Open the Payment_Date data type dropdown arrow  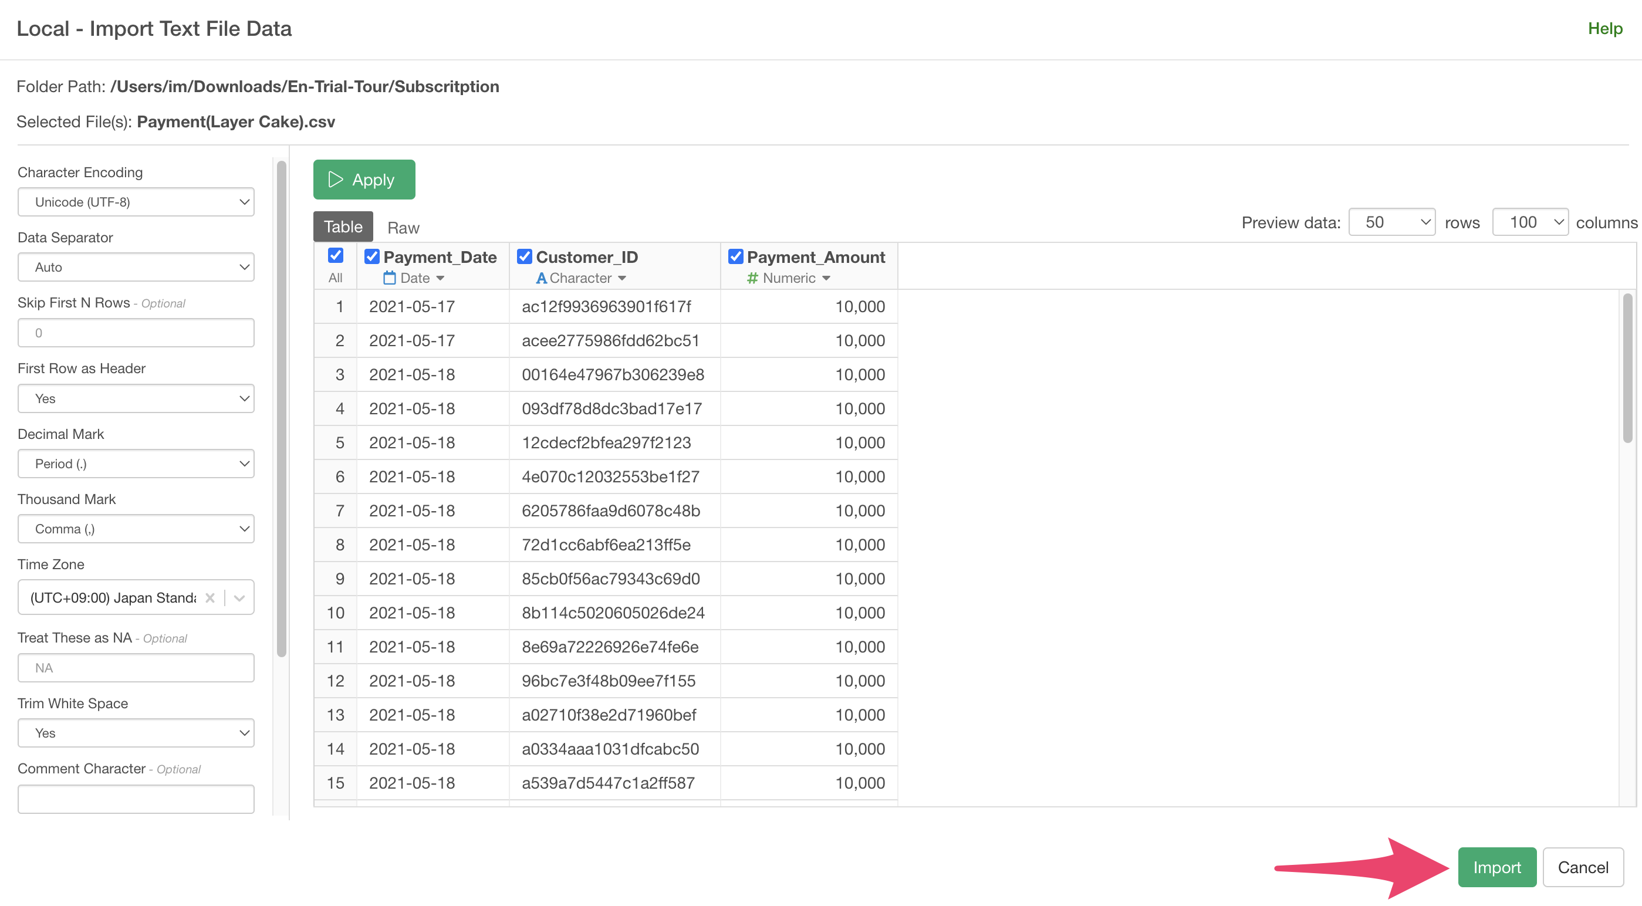coord(441,278)
